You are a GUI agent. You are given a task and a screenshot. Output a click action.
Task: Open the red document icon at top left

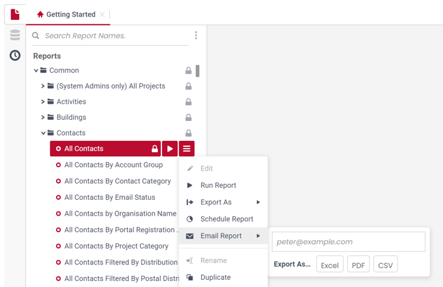(15, 15)
